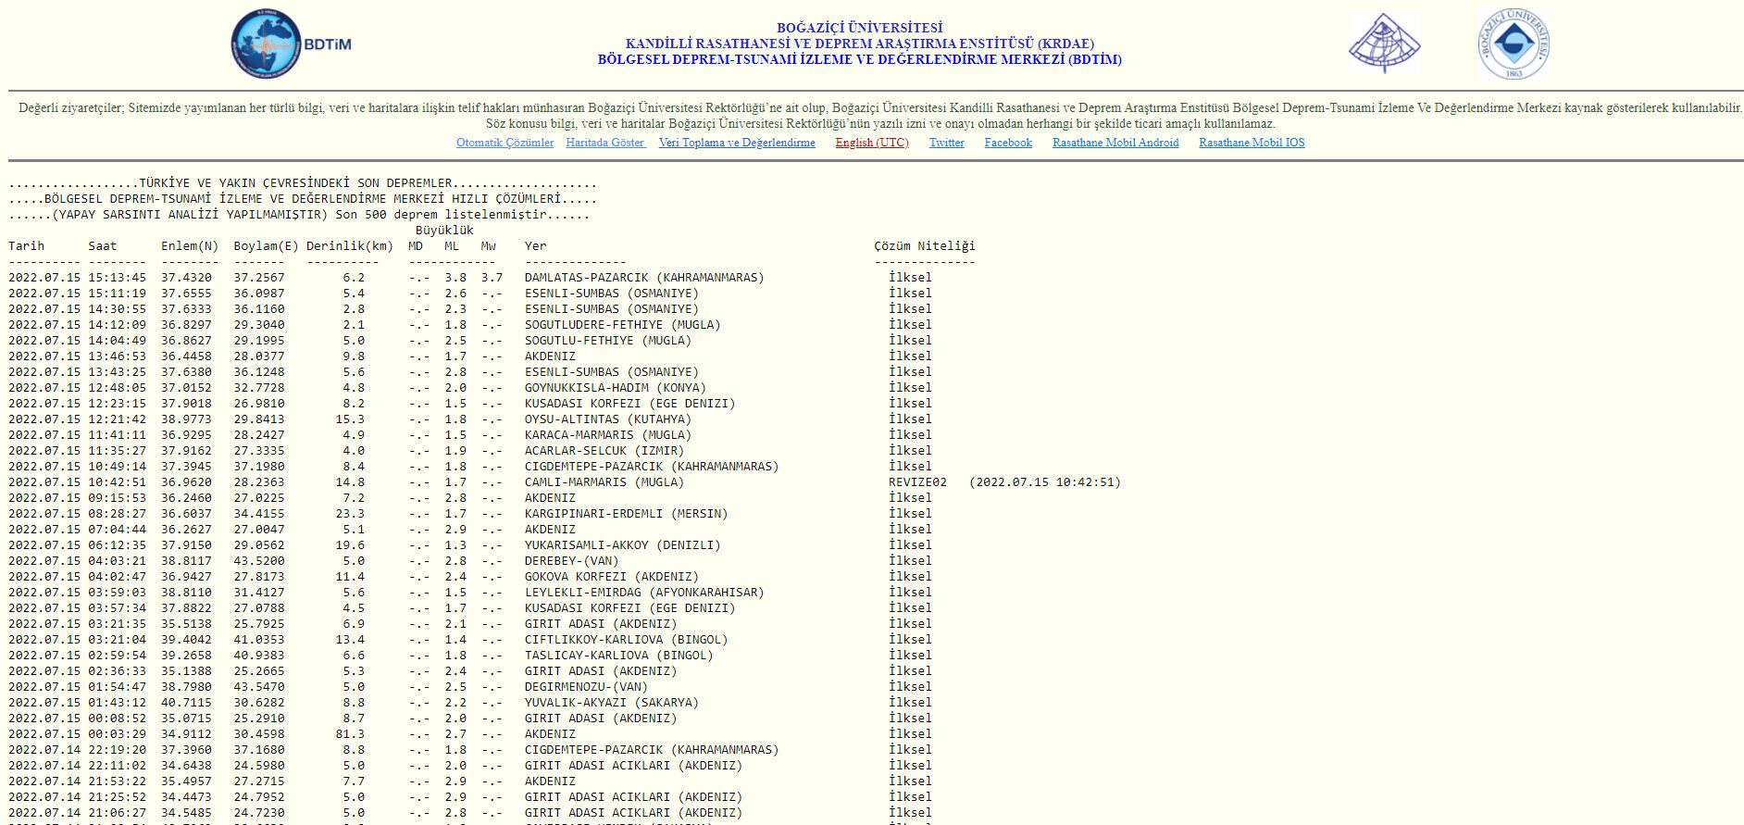Image resolution: width=1744 pixels, height=825 pixels.
Task: Click the 21:53:22 time entry
Action: coord(118,781)
